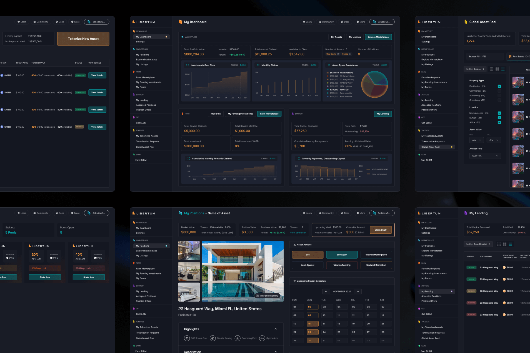This screenshot has height=353, width=530.
Task: Select day 16 in payout calendar
Action: pyautogui.click(x=312, y=324)
